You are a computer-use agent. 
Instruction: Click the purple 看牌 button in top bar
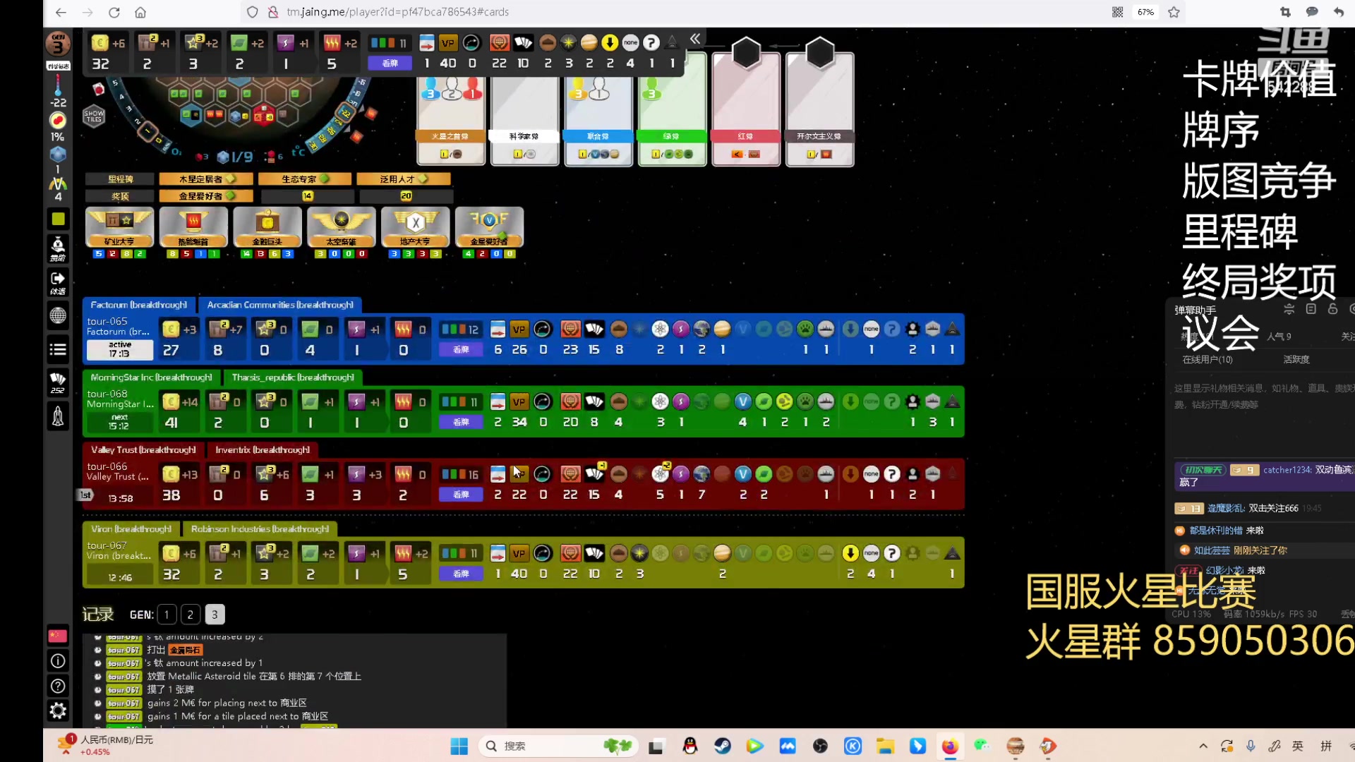tap(390, 64)
